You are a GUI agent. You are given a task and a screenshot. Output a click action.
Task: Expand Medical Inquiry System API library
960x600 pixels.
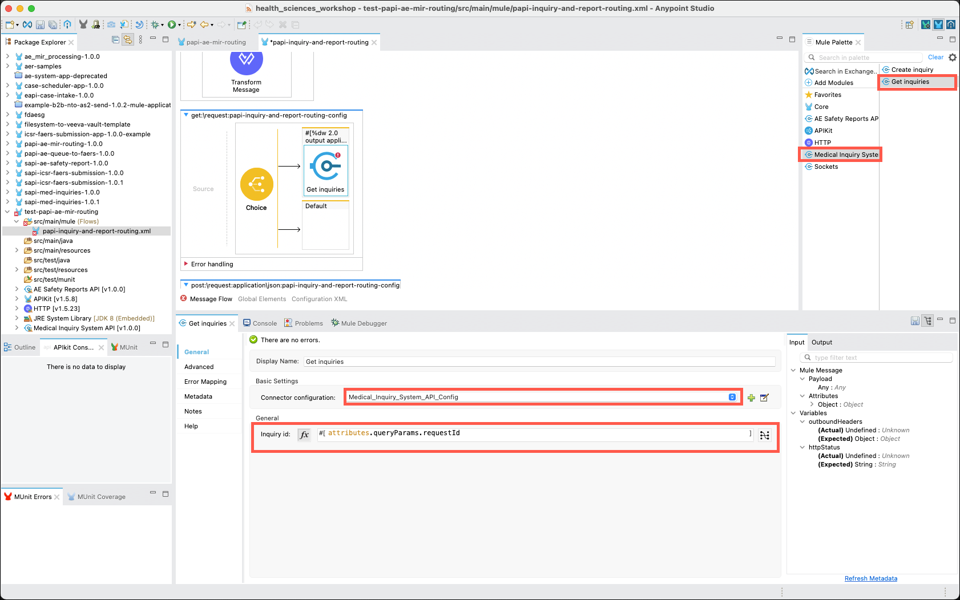17,328
